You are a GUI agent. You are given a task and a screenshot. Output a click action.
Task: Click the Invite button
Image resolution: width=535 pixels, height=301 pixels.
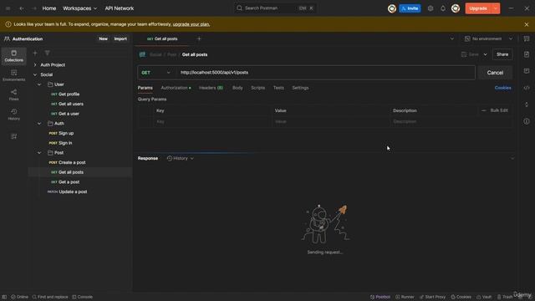tap(410, 8)
